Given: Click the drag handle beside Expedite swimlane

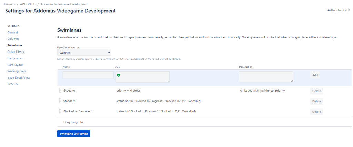Looking at the screenshot, I should tap(60, 91).
